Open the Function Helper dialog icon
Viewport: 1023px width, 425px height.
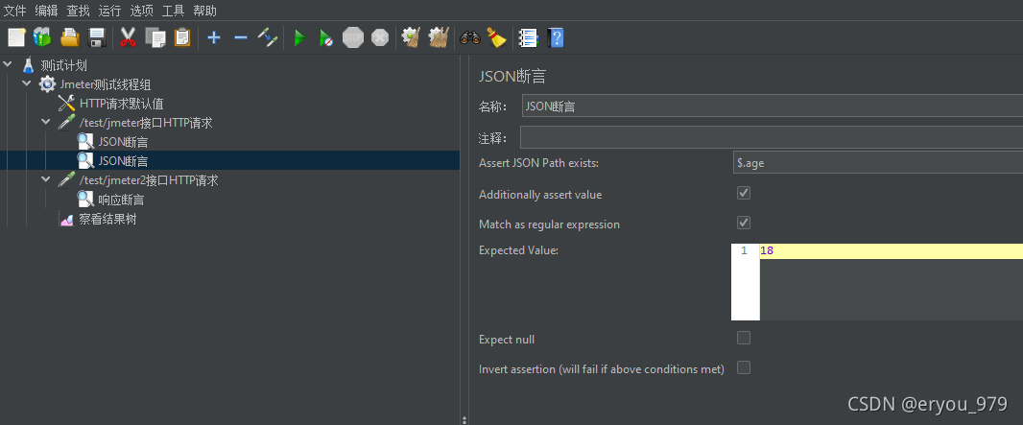click(528, 37)
